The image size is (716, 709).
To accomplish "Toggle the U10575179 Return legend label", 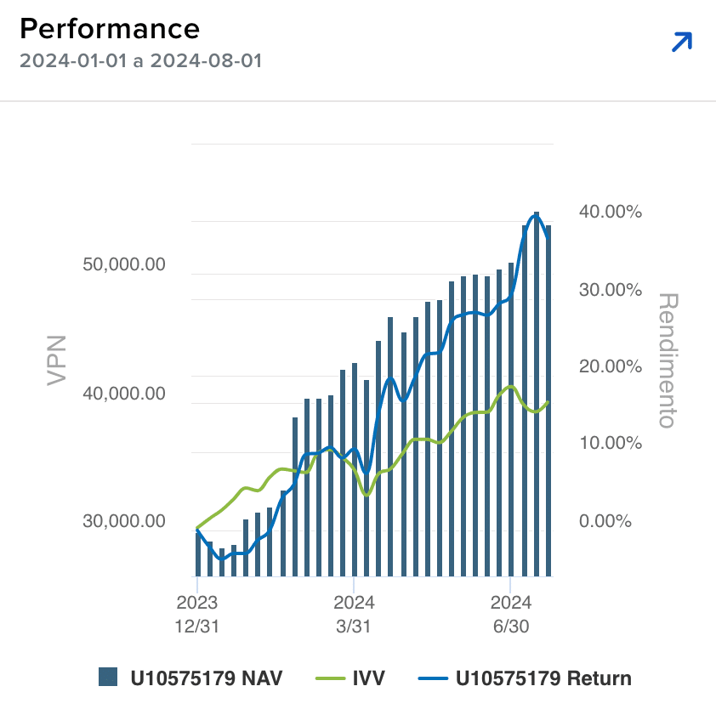I will 543,678.
